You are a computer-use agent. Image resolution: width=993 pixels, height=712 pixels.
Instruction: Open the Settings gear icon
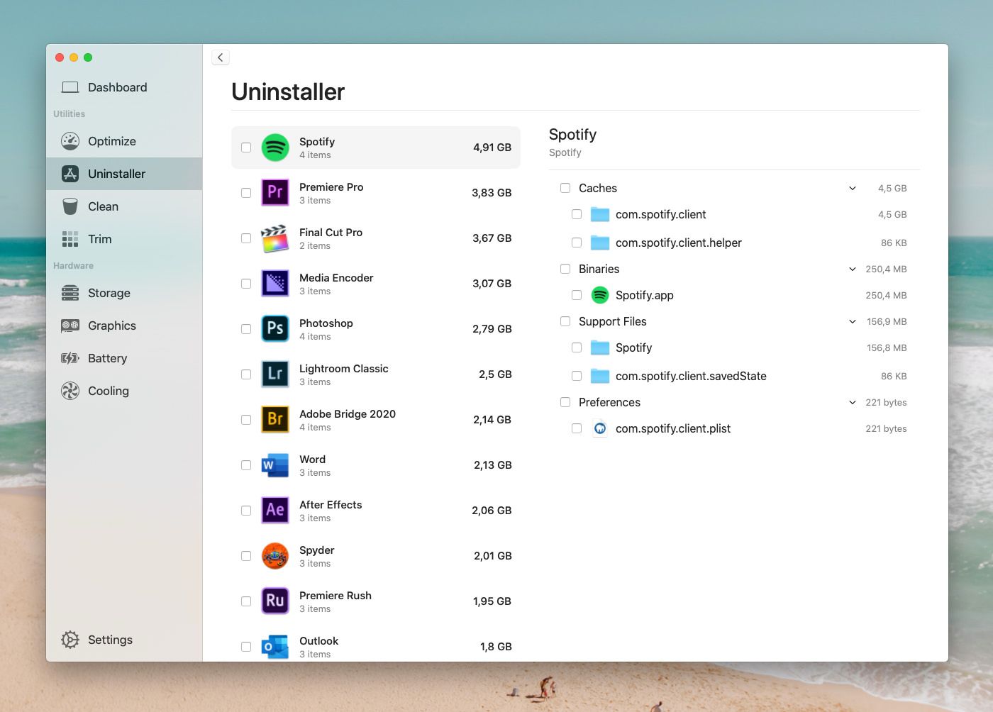click(70, 640)
